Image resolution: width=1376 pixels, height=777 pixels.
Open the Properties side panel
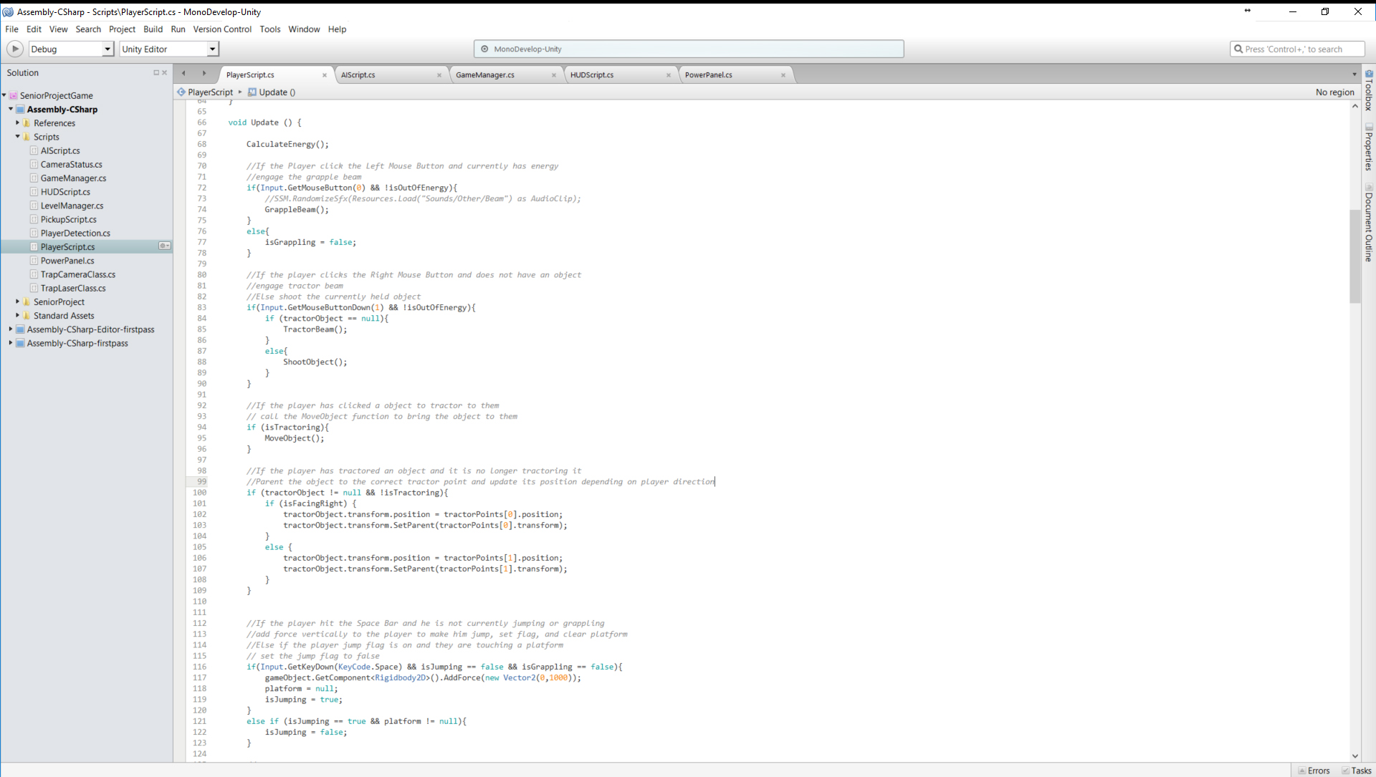point(1369,147)
